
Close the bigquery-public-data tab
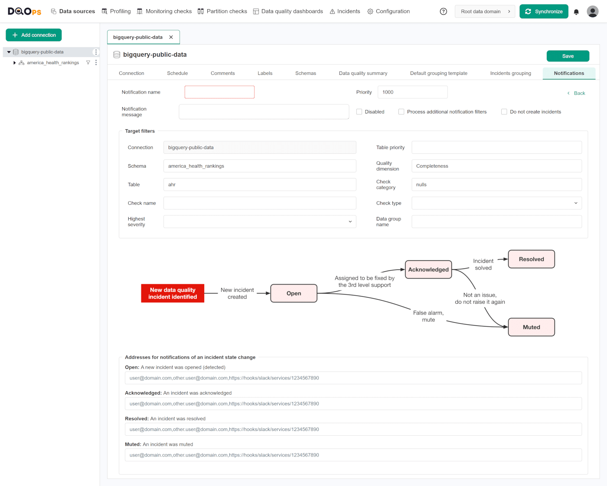point(171,37)
